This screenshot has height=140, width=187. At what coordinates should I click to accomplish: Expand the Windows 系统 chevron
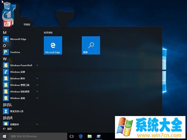click(x=37, y=98)
